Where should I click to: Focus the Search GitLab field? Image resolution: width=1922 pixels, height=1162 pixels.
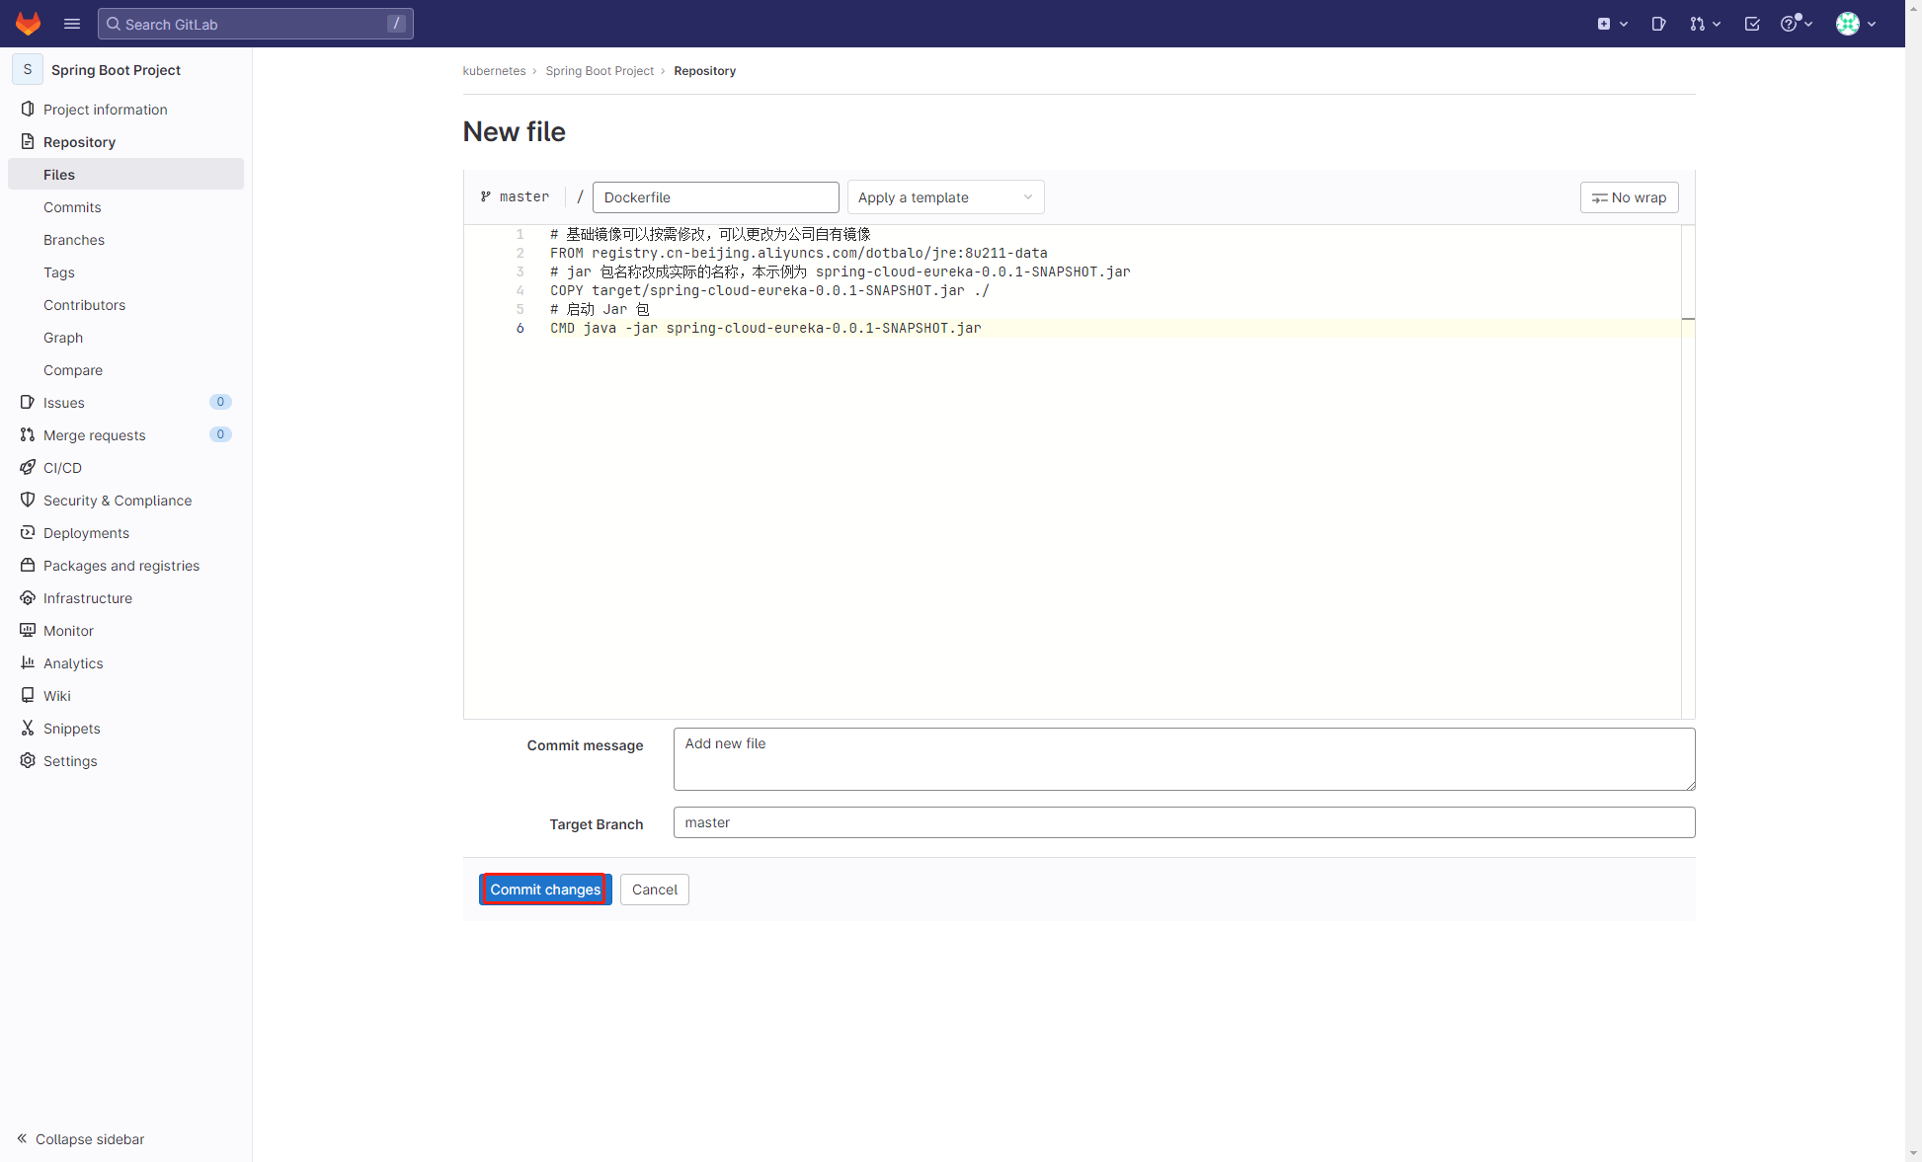tap(256, 24)
